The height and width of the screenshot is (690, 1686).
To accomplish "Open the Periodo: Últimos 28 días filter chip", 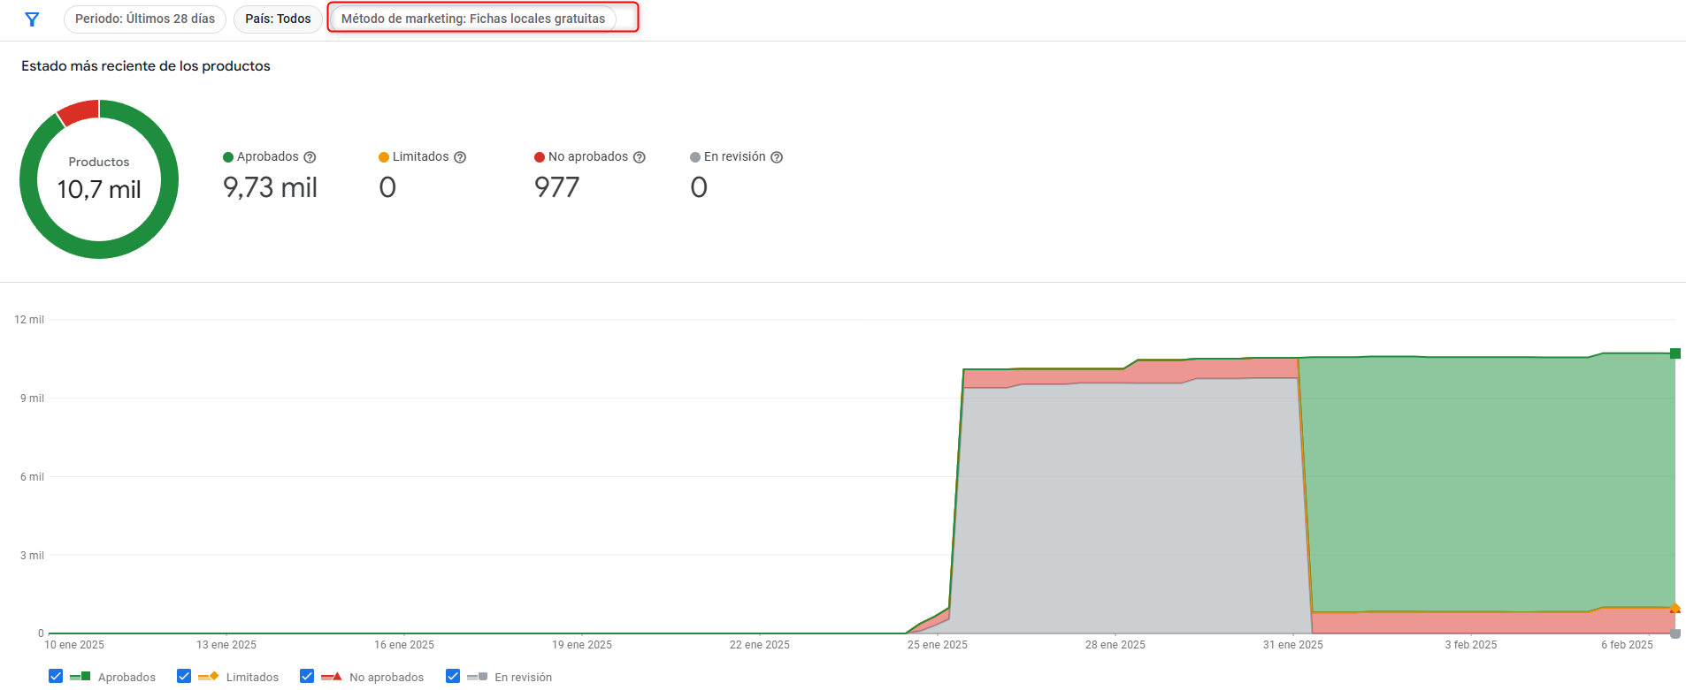I will (x=145, y=19).
